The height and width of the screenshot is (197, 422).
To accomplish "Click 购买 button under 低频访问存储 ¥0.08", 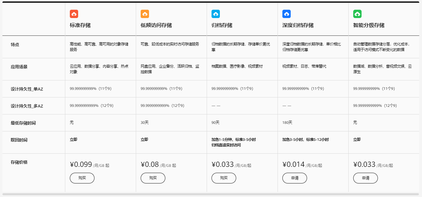I will click(x=153, y=178).
